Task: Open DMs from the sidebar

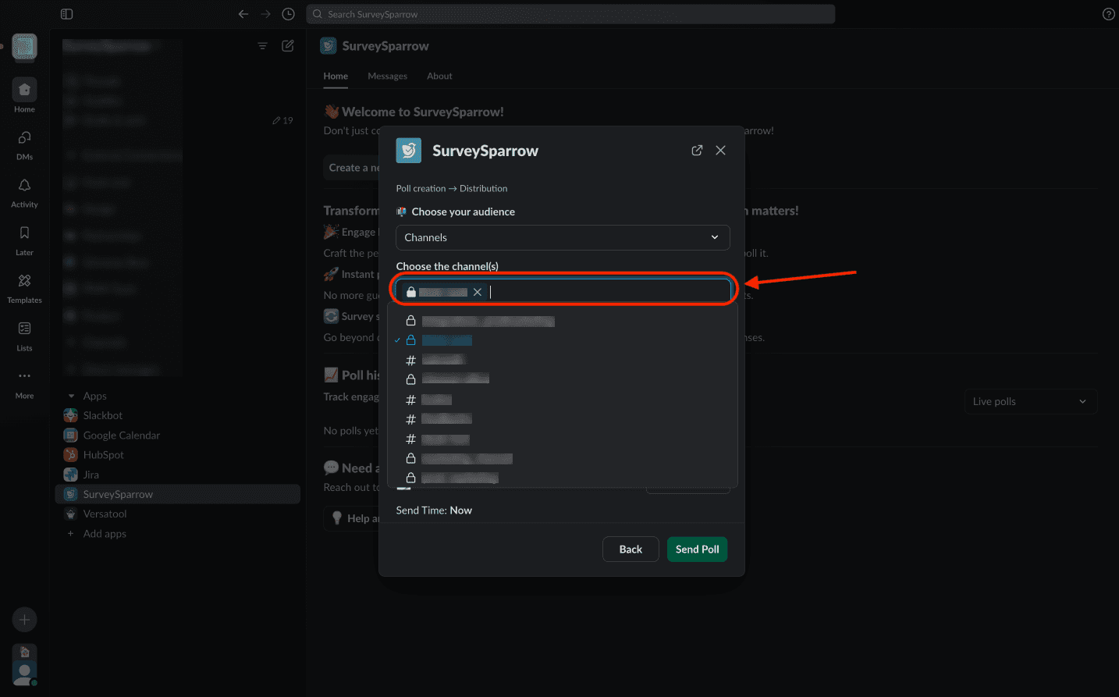Action: (24, 144)
